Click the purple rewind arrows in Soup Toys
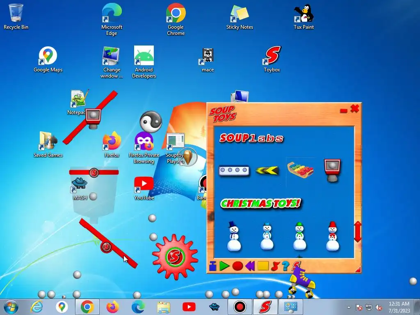420x315 pixels. pyautogui.click(x=250, y=266)
